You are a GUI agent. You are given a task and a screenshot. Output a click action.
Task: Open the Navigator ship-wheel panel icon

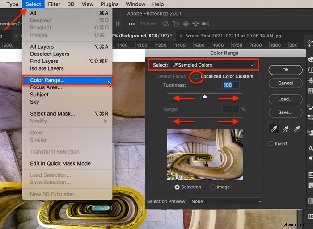(311, 80)
